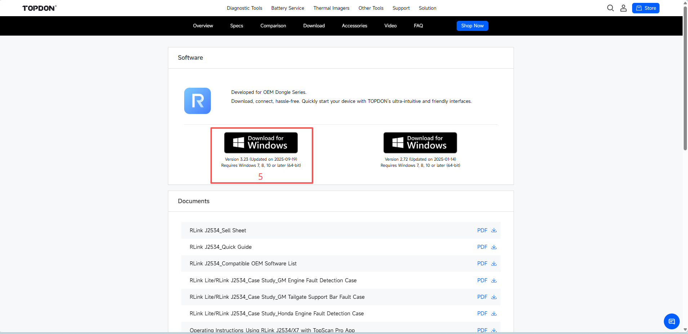
Task: Expand the Thermal Imagers menu
Action: click(331, 8)
